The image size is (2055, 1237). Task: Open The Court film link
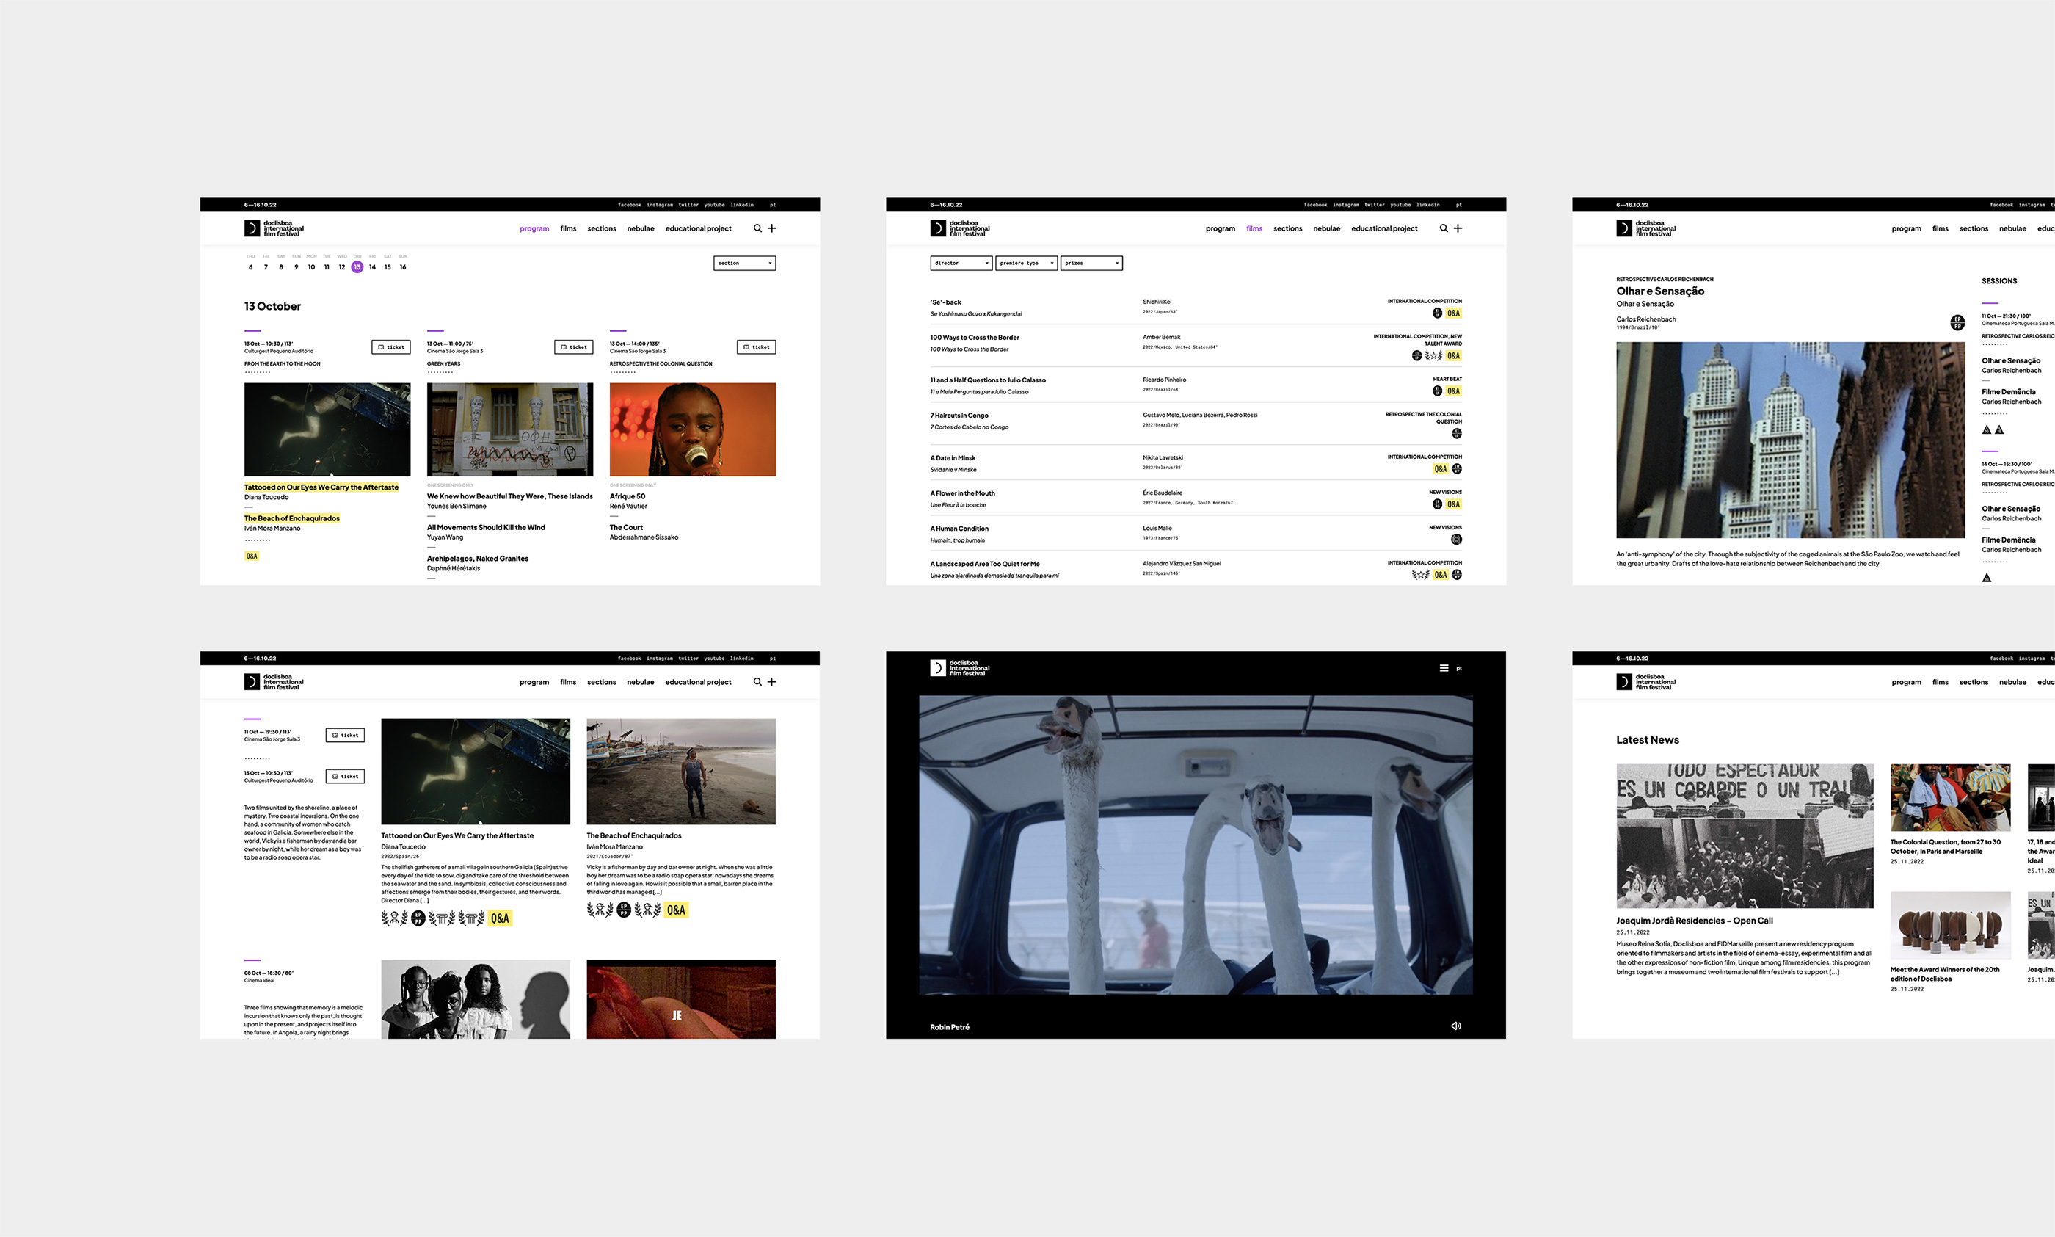tap(626, 528)
